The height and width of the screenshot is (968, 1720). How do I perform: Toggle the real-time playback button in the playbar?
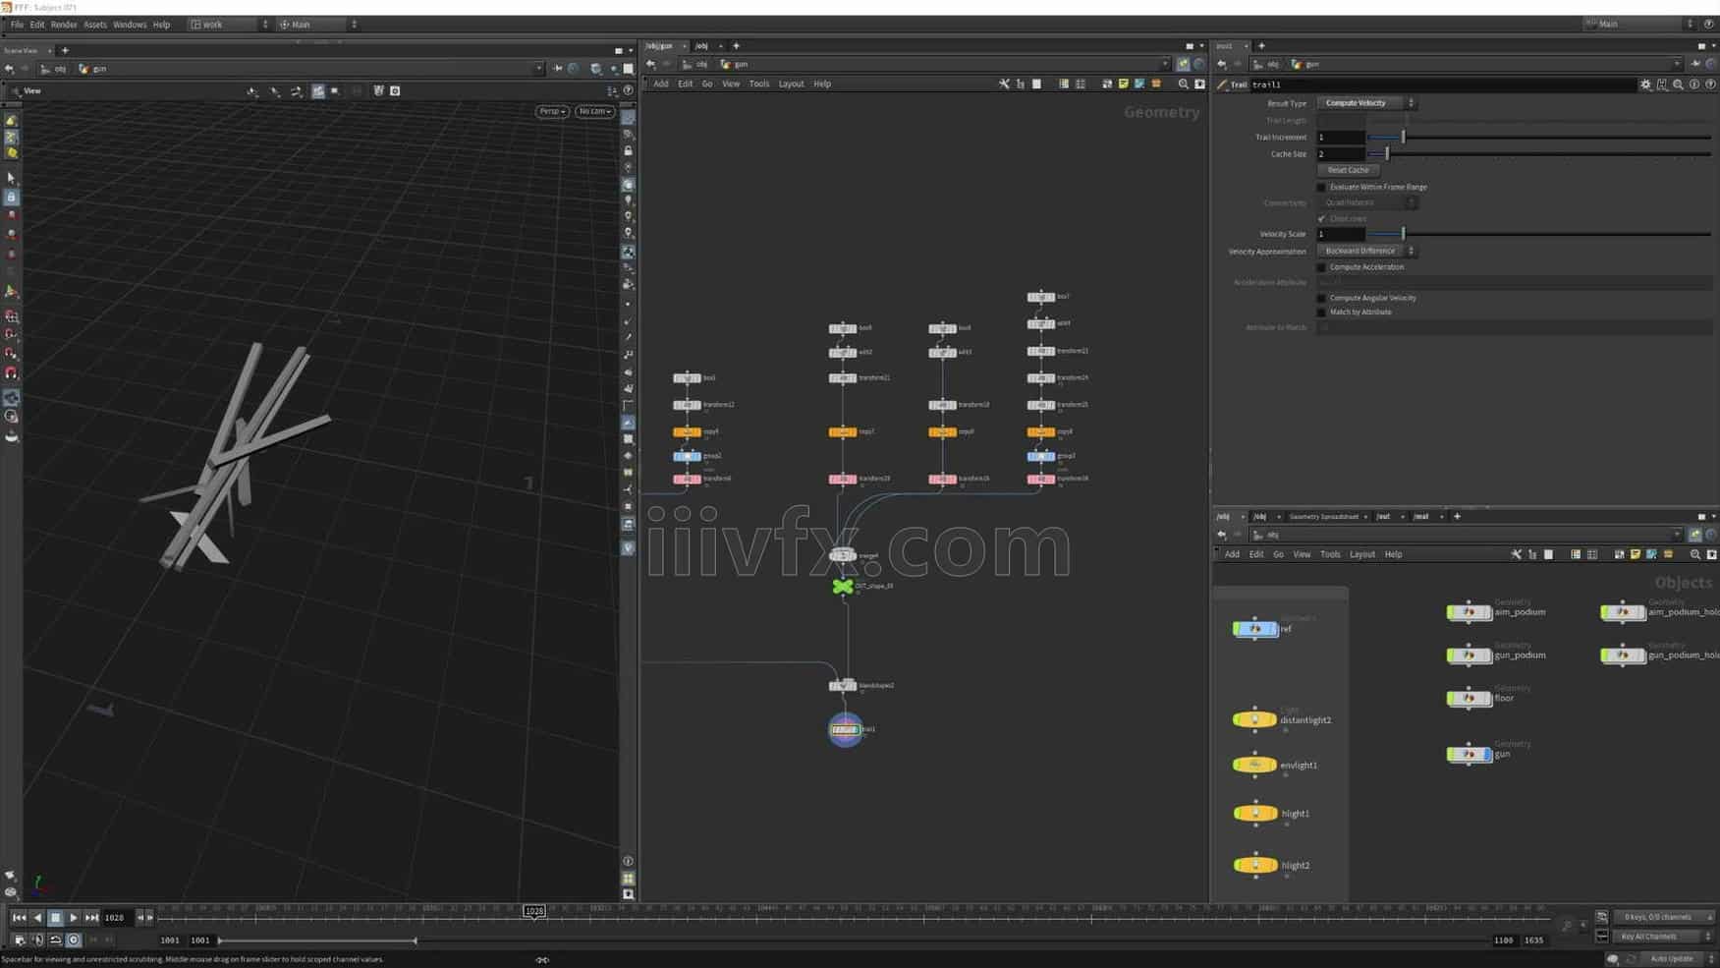74,940
